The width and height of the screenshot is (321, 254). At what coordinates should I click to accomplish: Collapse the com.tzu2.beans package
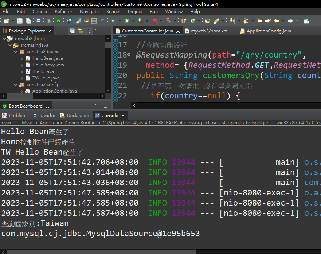click(16, 52)
